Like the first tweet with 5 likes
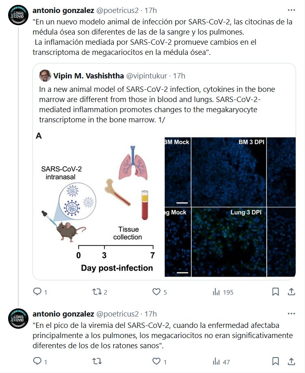Image resolution: width=305 pixels, height=373 pixels. coord(157,292)
